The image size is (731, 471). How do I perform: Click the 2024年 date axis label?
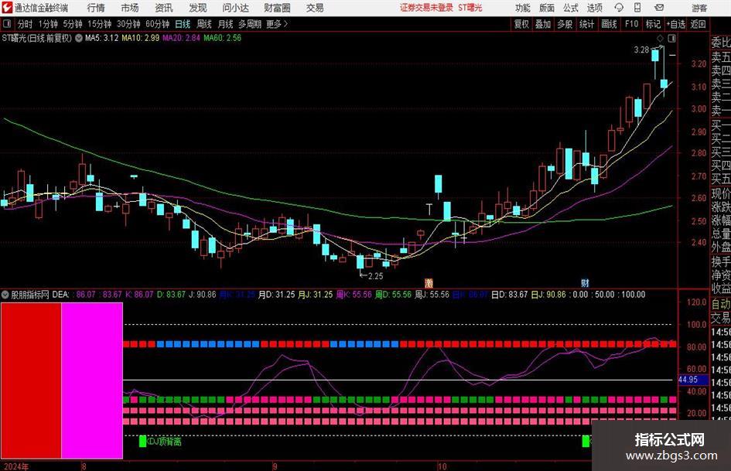tap(15, 466)
